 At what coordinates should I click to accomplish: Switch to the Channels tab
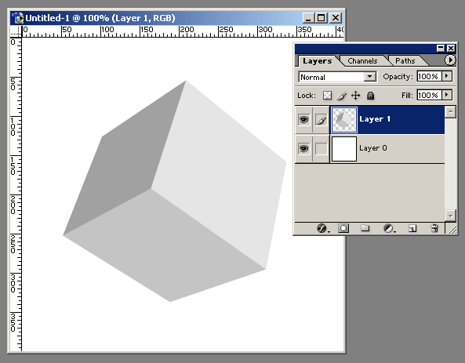[x=362, y=61]
